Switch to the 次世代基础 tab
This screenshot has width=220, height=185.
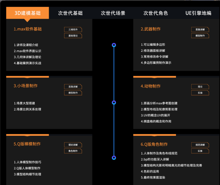70,13
